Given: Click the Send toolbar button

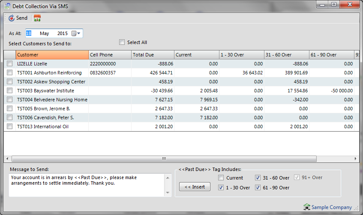Looking at the screenshot, I should pyautogui.click(x=18, y=18).
